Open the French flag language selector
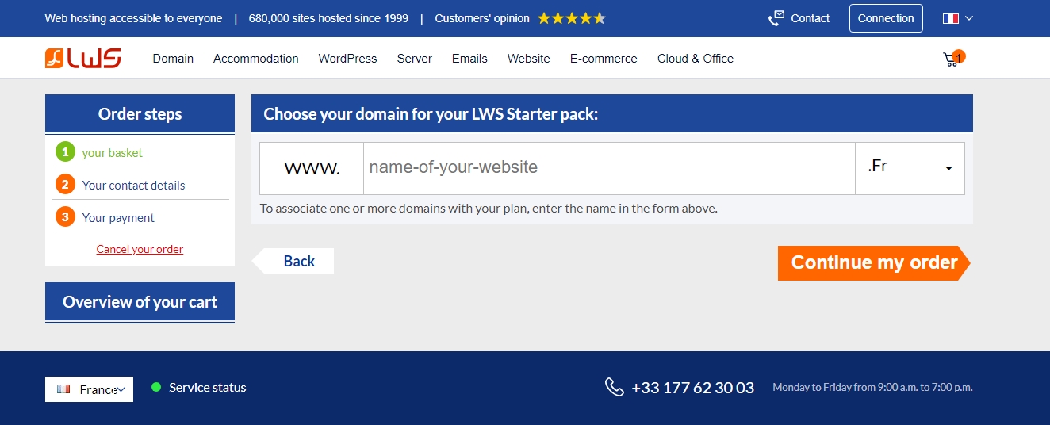This screenshot has height=425, width=1050. [957, 18]
